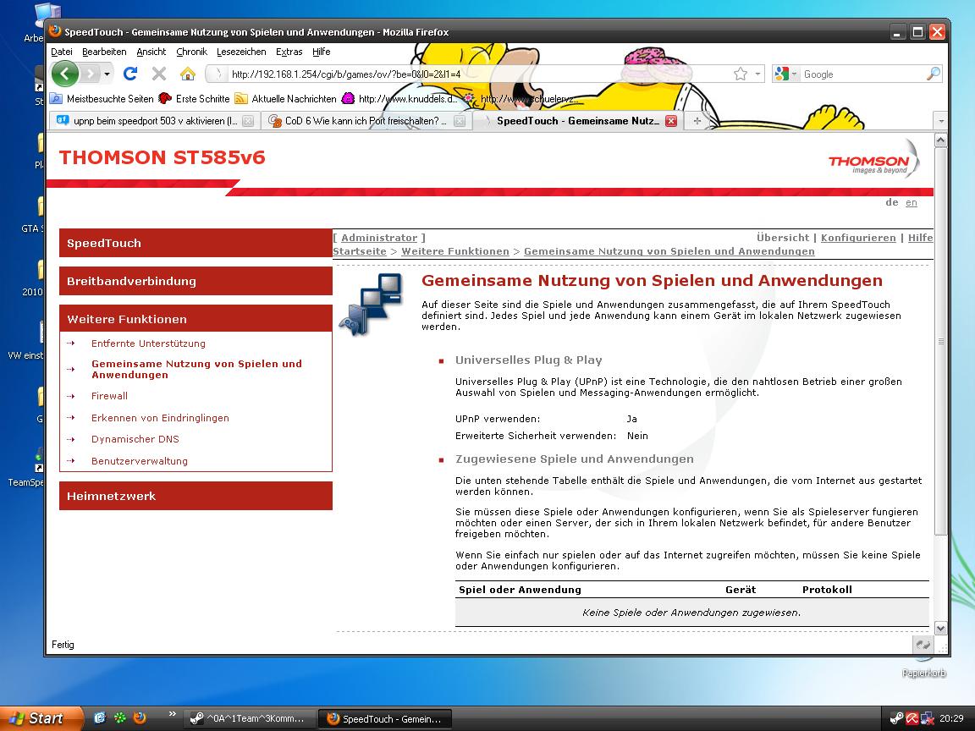Go to Startseite breadcrumb

tap(360, 251)
